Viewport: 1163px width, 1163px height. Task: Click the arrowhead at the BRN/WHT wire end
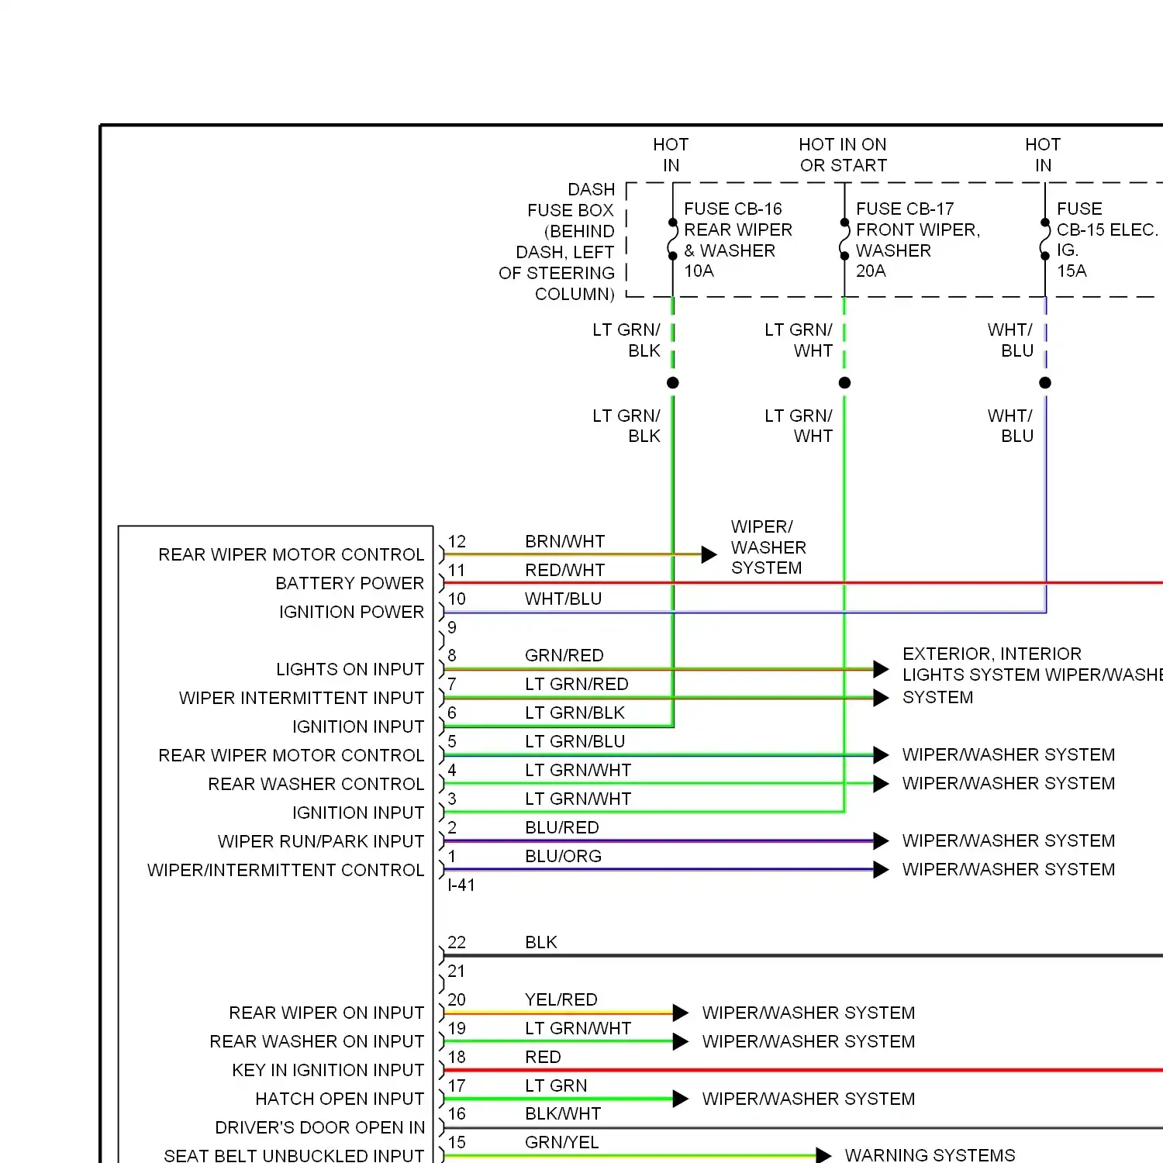(x=709, y=554)
